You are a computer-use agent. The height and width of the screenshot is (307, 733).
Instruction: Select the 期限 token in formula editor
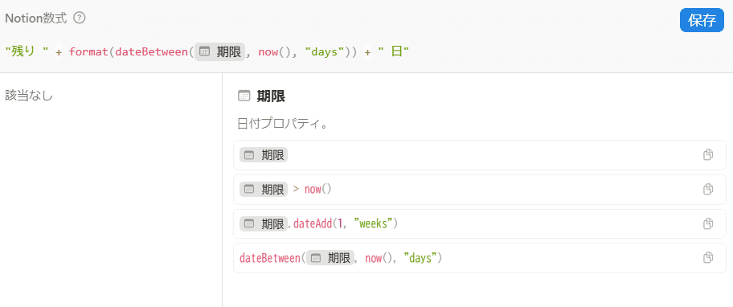point(219,52)
